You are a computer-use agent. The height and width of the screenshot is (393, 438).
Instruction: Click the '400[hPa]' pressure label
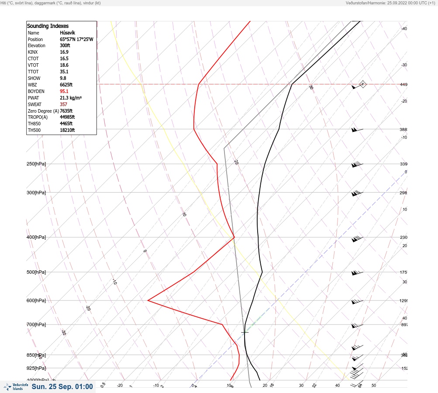click(x=36, y=237)
